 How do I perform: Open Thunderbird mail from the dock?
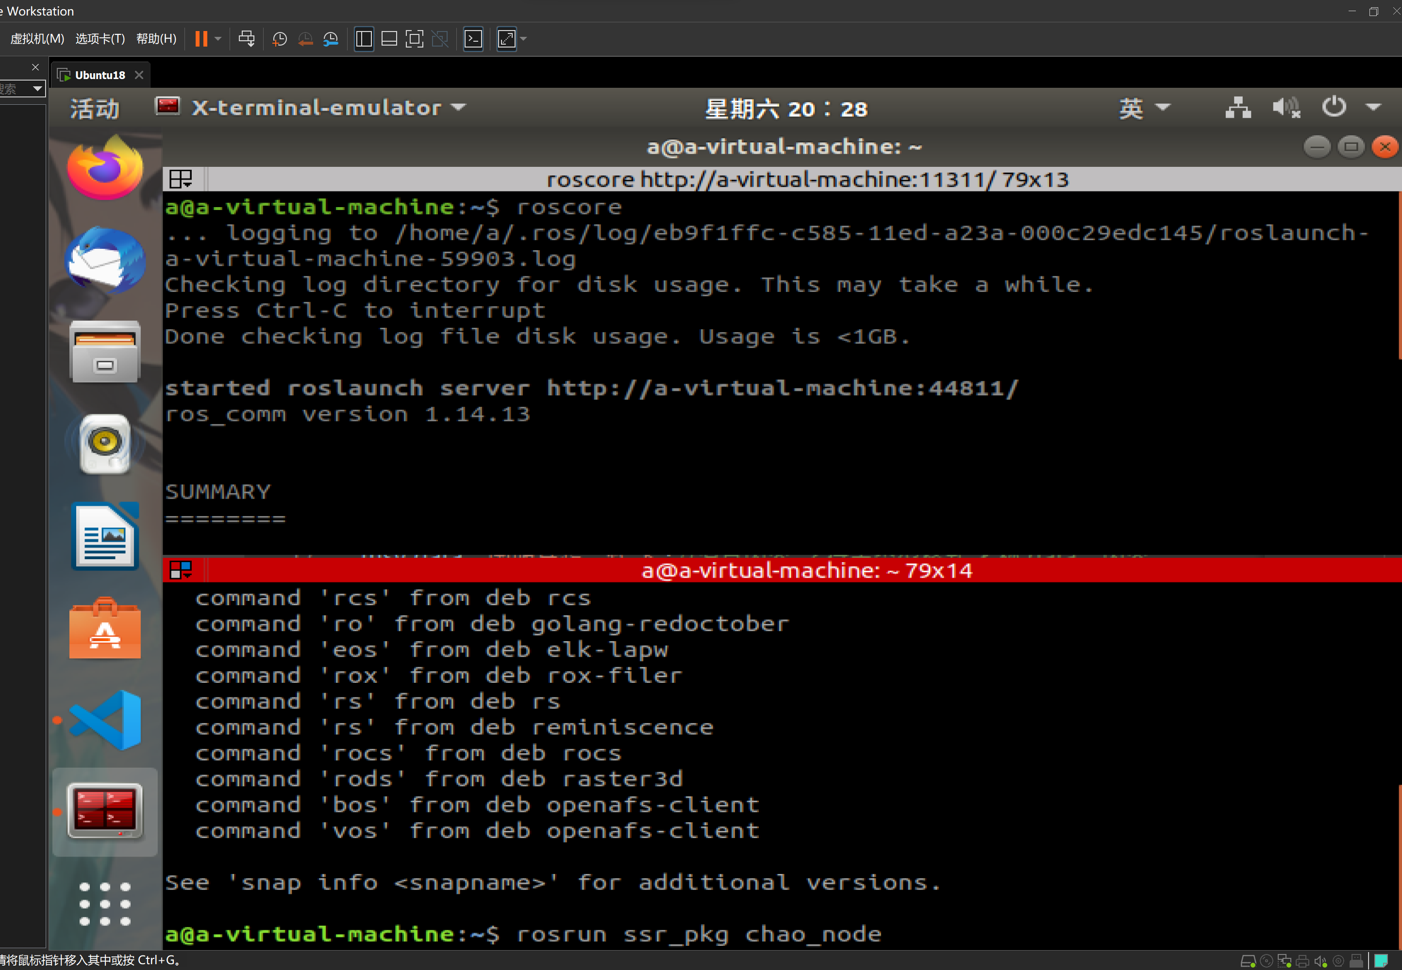105,260
